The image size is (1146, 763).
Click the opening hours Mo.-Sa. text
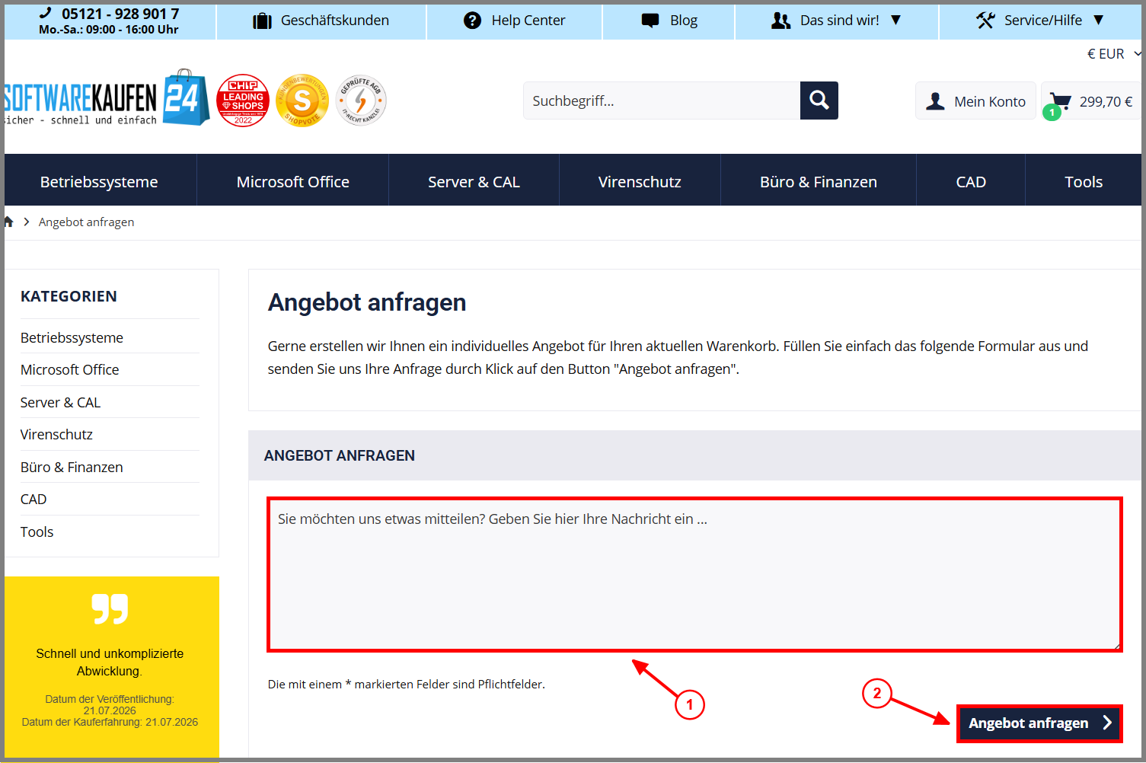pos(109,30)
